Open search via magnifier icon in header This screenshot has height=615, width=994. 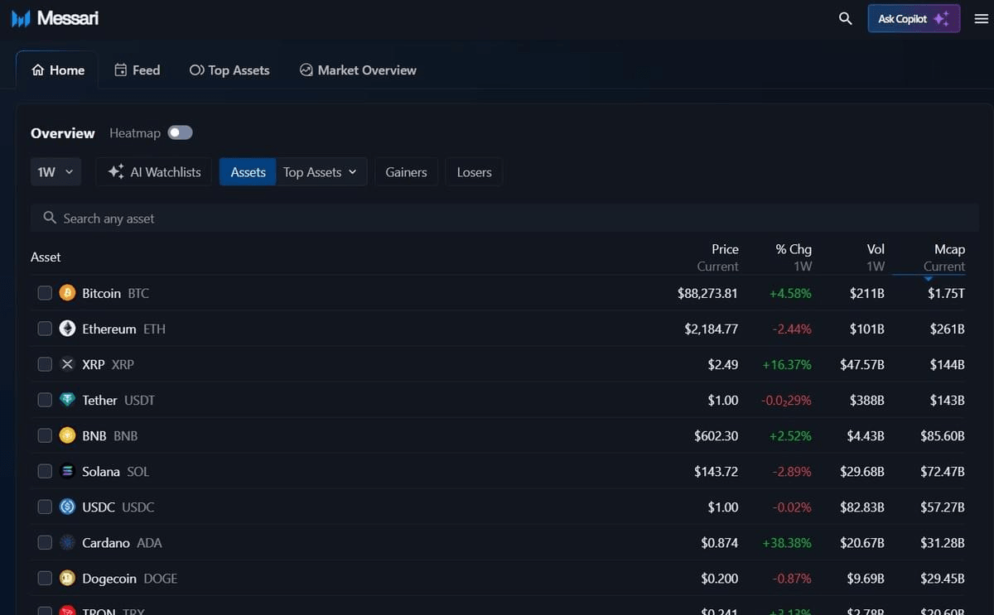click(845, 18)
